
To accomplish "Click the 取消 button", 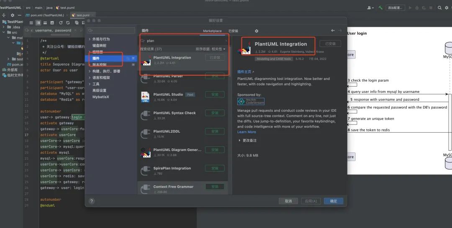I will (x=288, y=201).
